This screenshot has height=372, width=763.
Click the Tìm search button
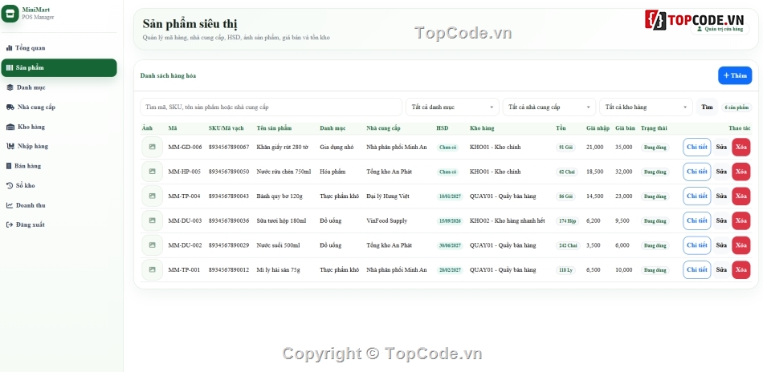[707, 107]
